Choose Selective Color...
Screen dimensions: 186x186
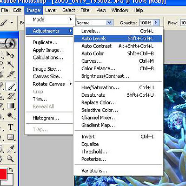point(118,110)
